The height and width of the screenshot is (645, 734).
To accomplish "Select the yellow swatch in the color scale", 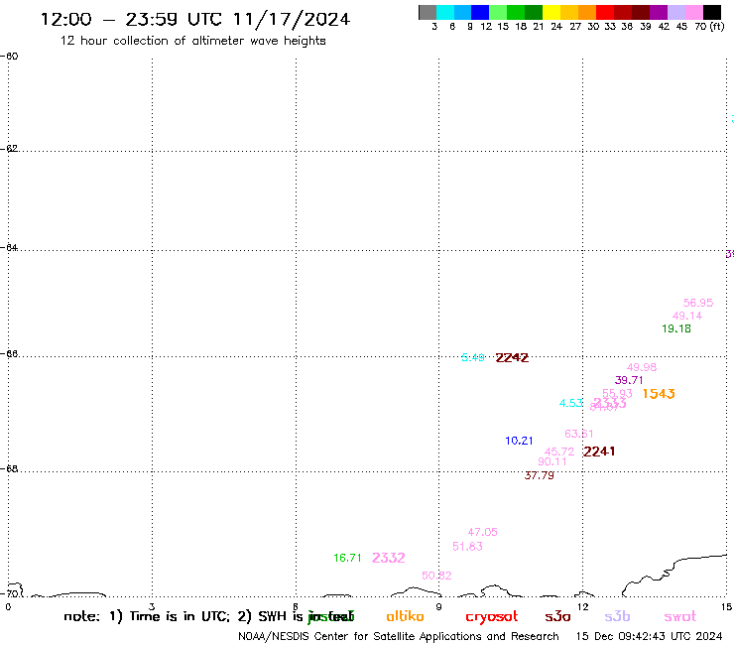I will (551, 13).
